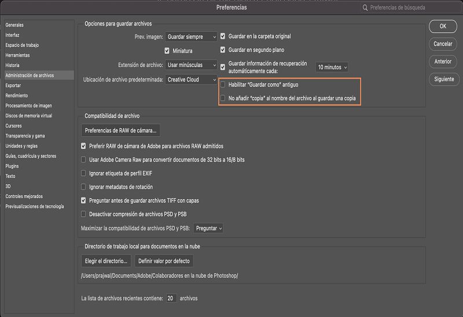The width and height of the screenshot is (463, 317).
Task: Open Maximizar compatibilidad Preguntar dropdown
Action: (208, 228)
